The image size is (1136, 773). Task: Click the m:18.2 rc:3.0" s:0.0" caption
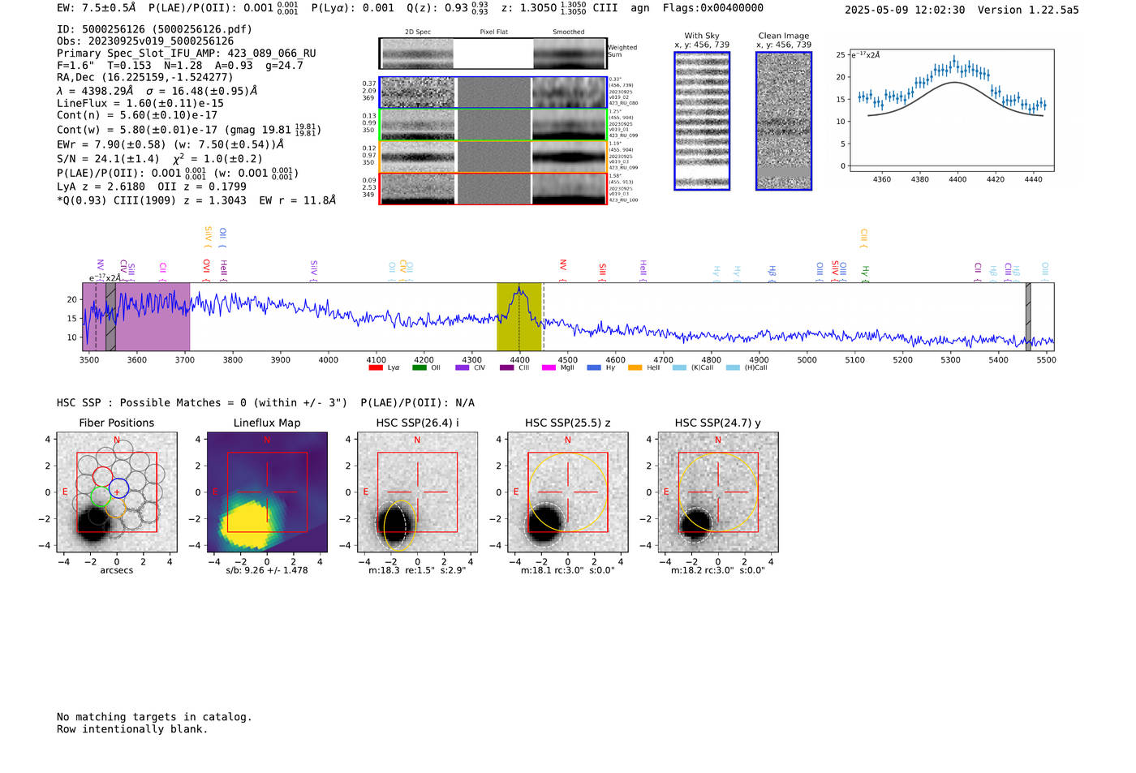(718, 570)
